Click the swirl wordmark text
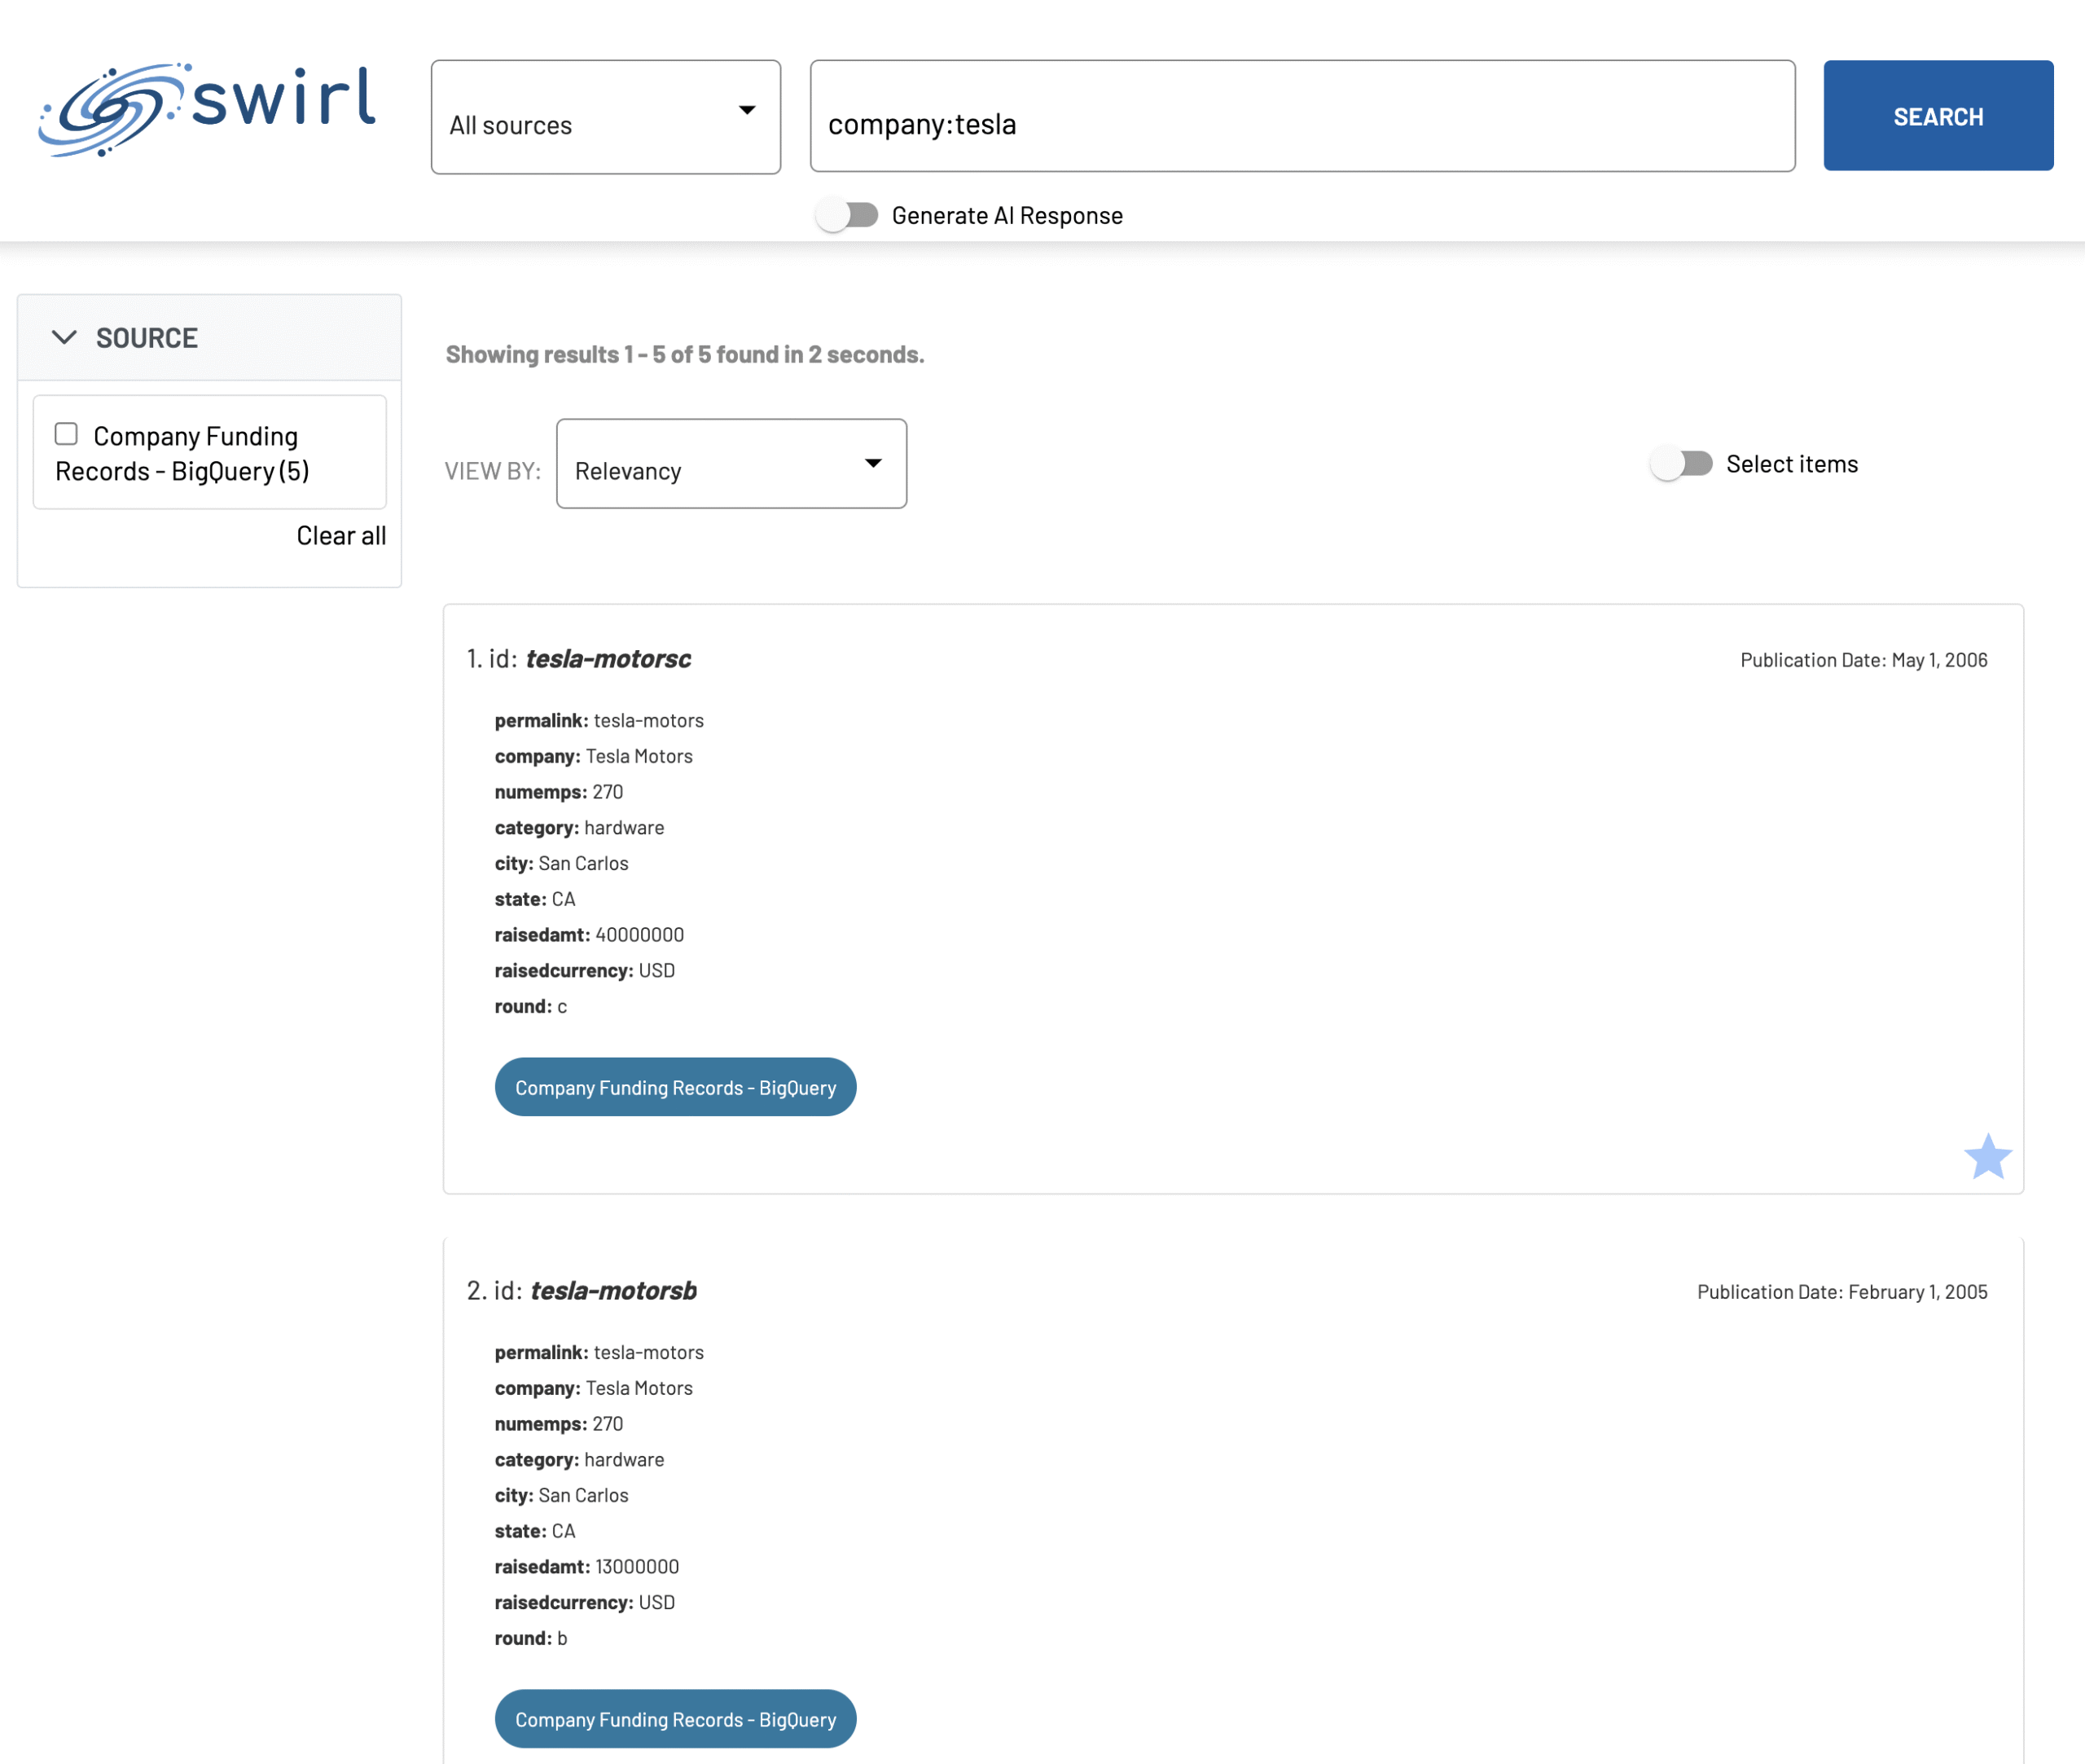Screen dimensions: 2085x1764 284,99
